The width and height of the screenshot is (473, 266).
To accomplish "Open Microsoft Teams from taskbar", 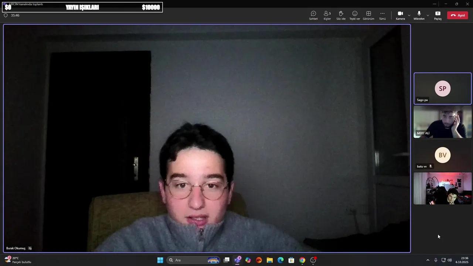I will (x=238, y=260).
